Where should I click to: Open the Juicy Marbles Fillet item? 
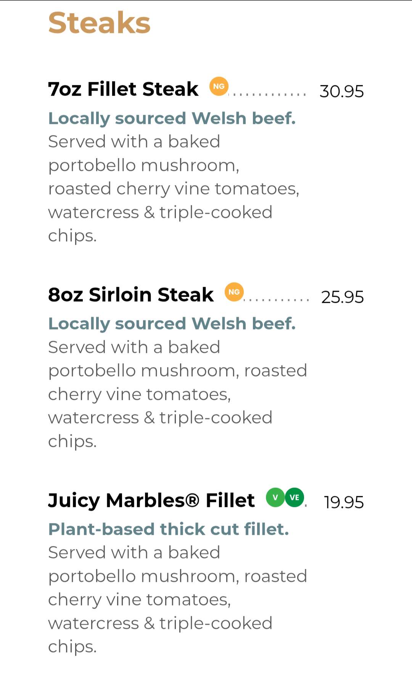point(151,500)
